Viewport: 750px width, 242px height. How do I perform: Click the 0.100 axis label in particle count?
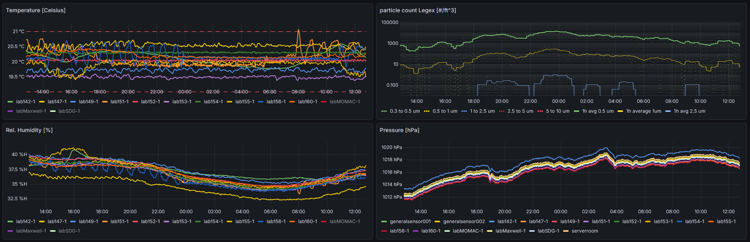coord(392,85)
